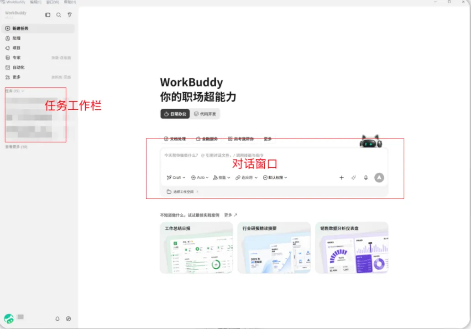Viewport: 471px width, 329px height.
Task: Open the 窗口 menu
Action: point(52,2)
